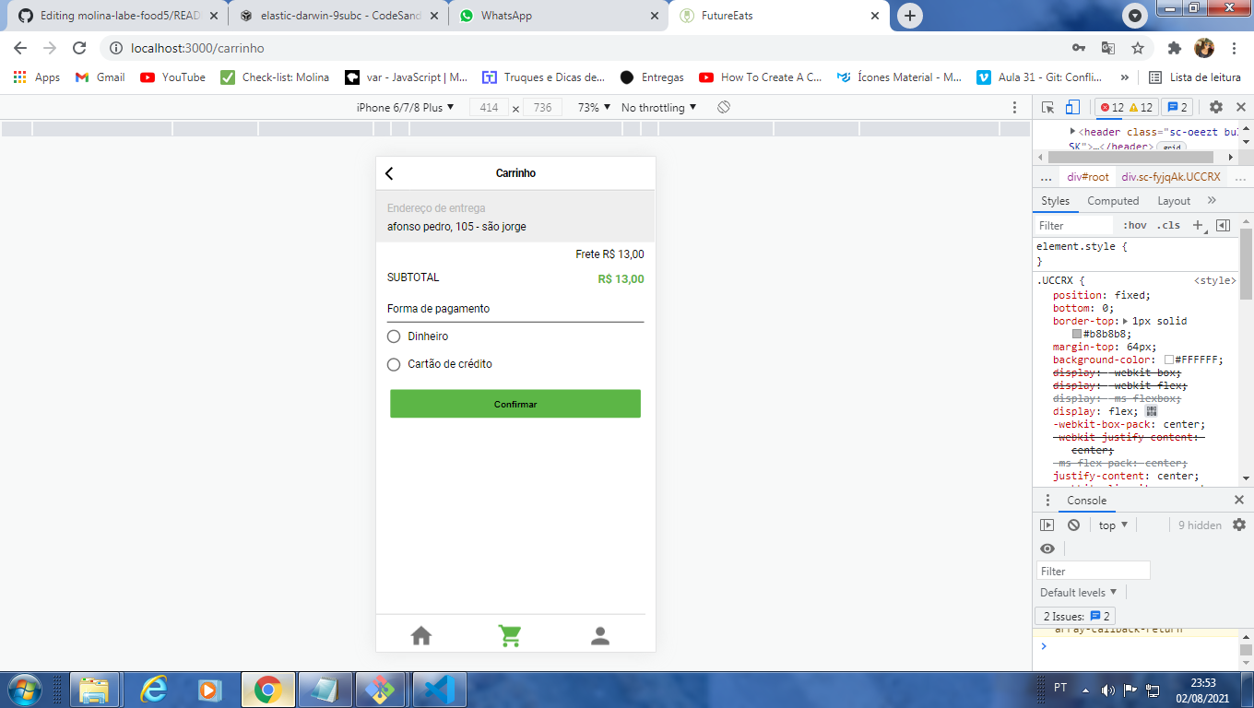Open the profile icon in the bottom navigation

[599, 635]
